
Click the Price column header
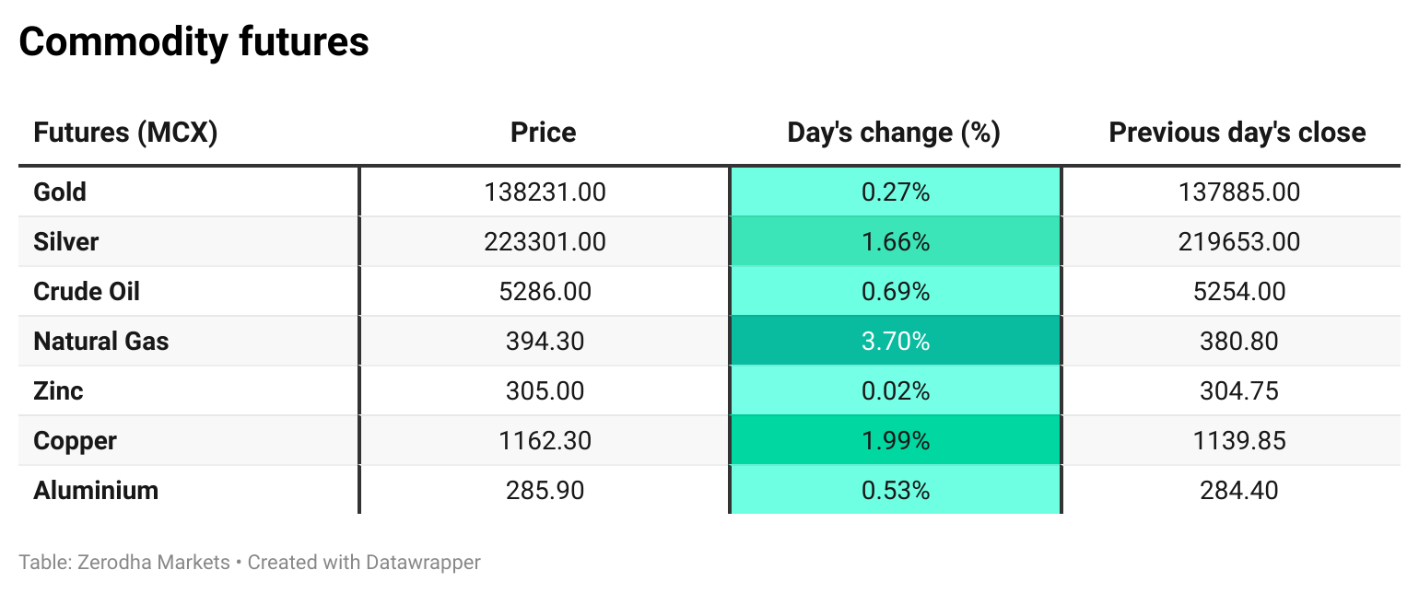point(544,133)
